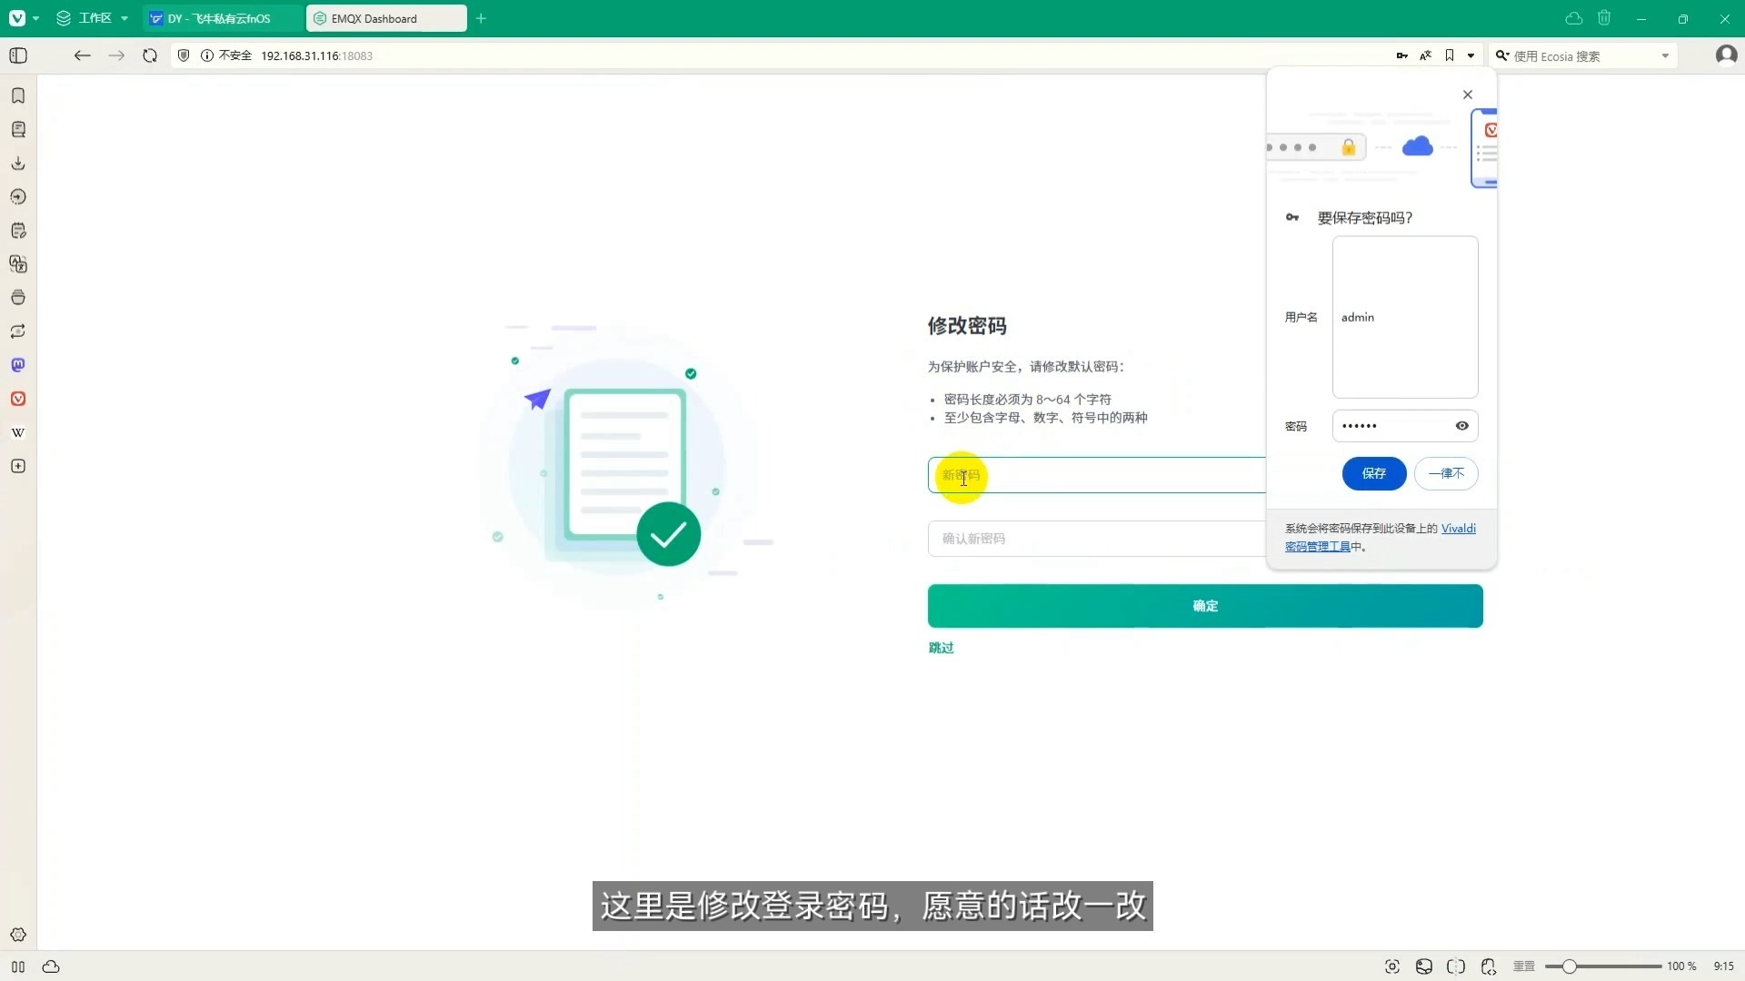This screenshot has height=981, width=1745.
Task: Open the Mastodon web panel
Action: pyautogui.click(x=18, y=364)
